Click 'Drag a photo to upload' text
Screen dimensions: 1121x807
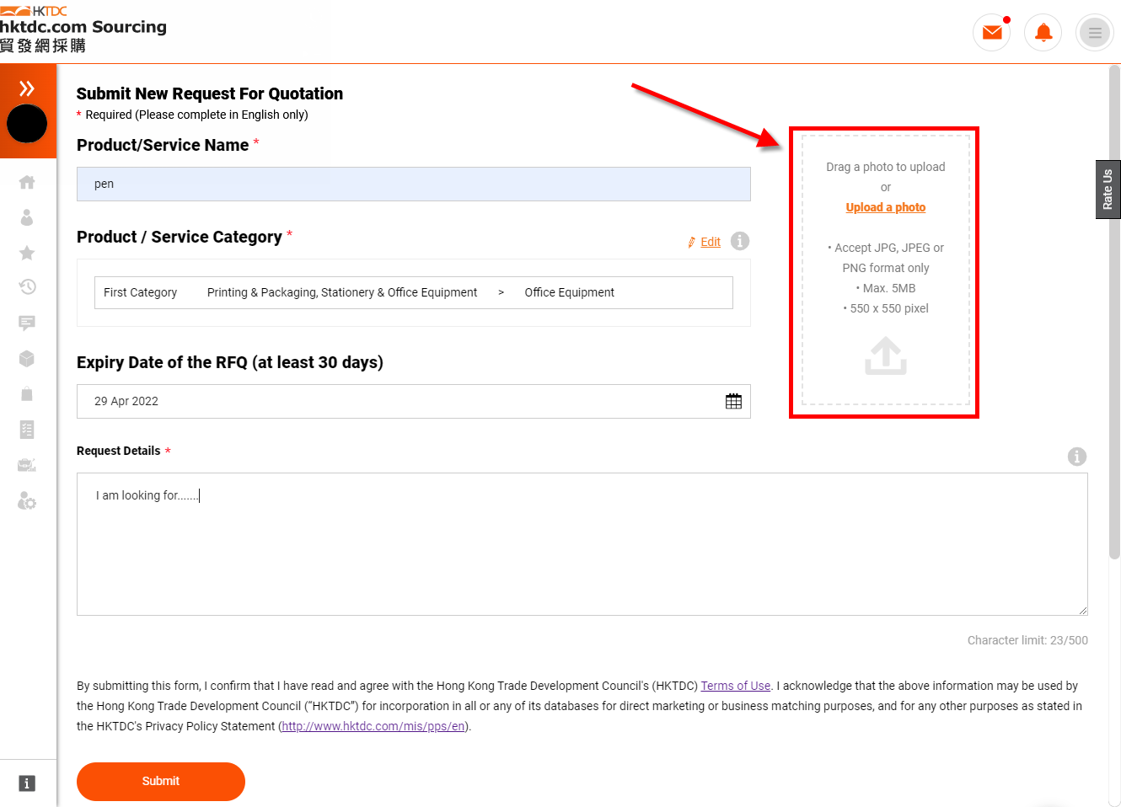coord(886,167)
